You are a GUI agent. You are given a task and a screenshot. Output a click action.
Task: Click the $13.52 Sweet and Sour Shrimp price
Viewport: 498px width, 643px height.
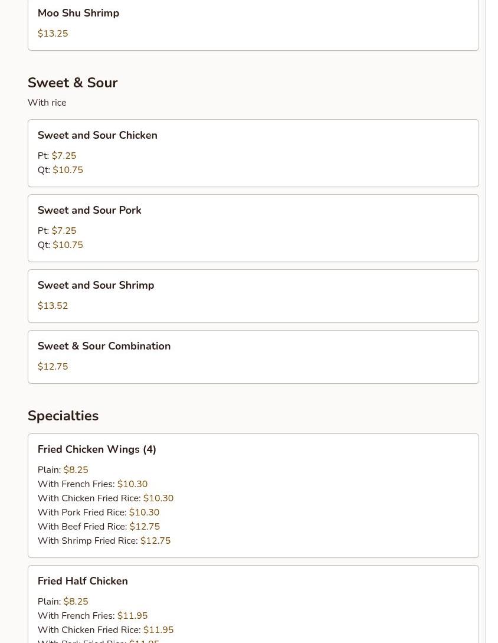(x=53, y=306)
